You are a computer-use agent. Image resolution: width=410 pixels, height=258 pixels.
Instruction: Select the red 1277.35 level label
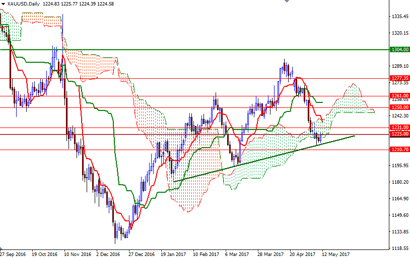(x=399, y=78)
